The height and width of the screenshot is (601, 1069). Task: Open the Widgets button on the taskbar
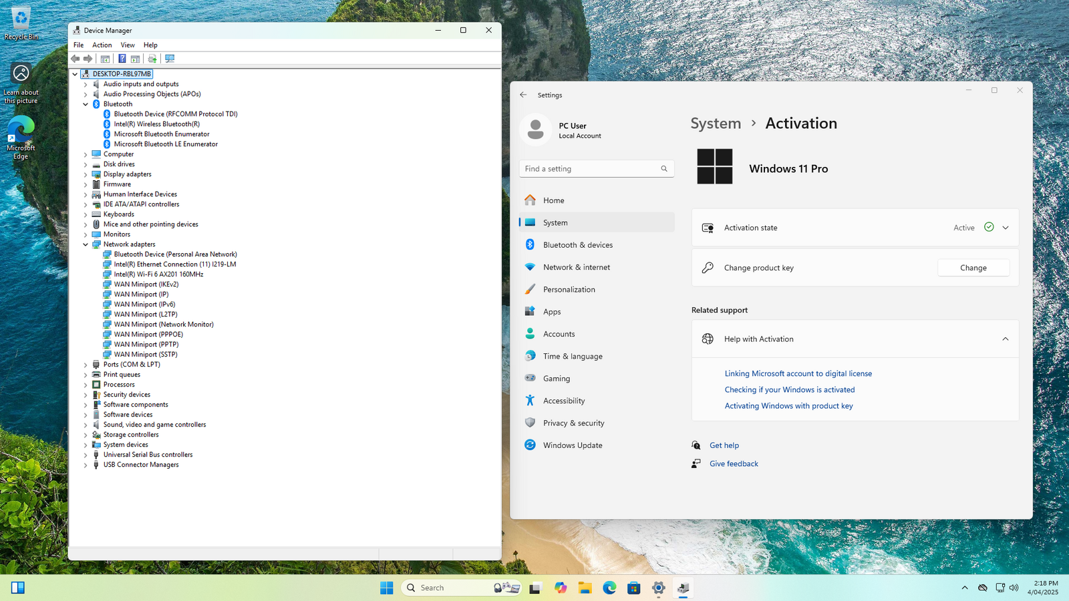18,588
